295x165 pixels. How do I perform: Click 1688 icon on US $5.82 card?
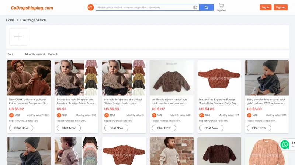point(11,115)
